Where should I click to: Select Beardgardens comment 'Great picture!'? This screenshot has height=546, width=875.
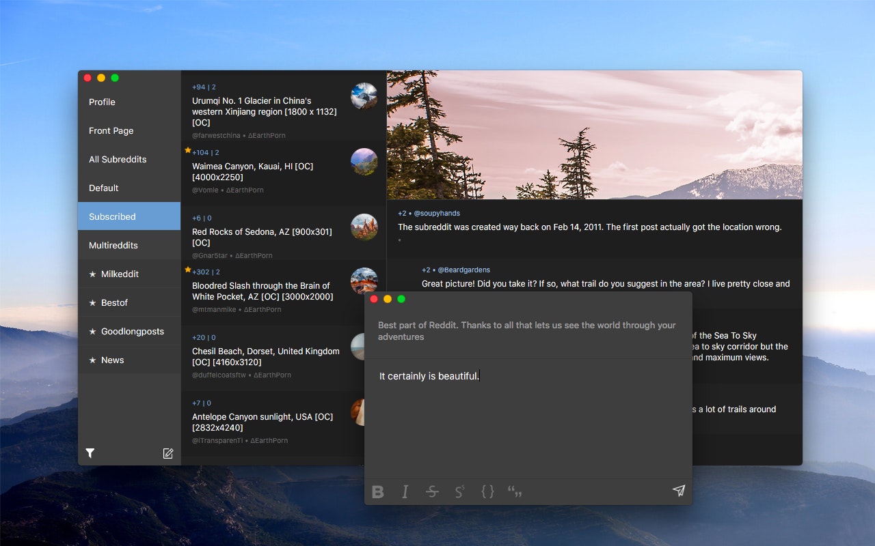[606, 284]
